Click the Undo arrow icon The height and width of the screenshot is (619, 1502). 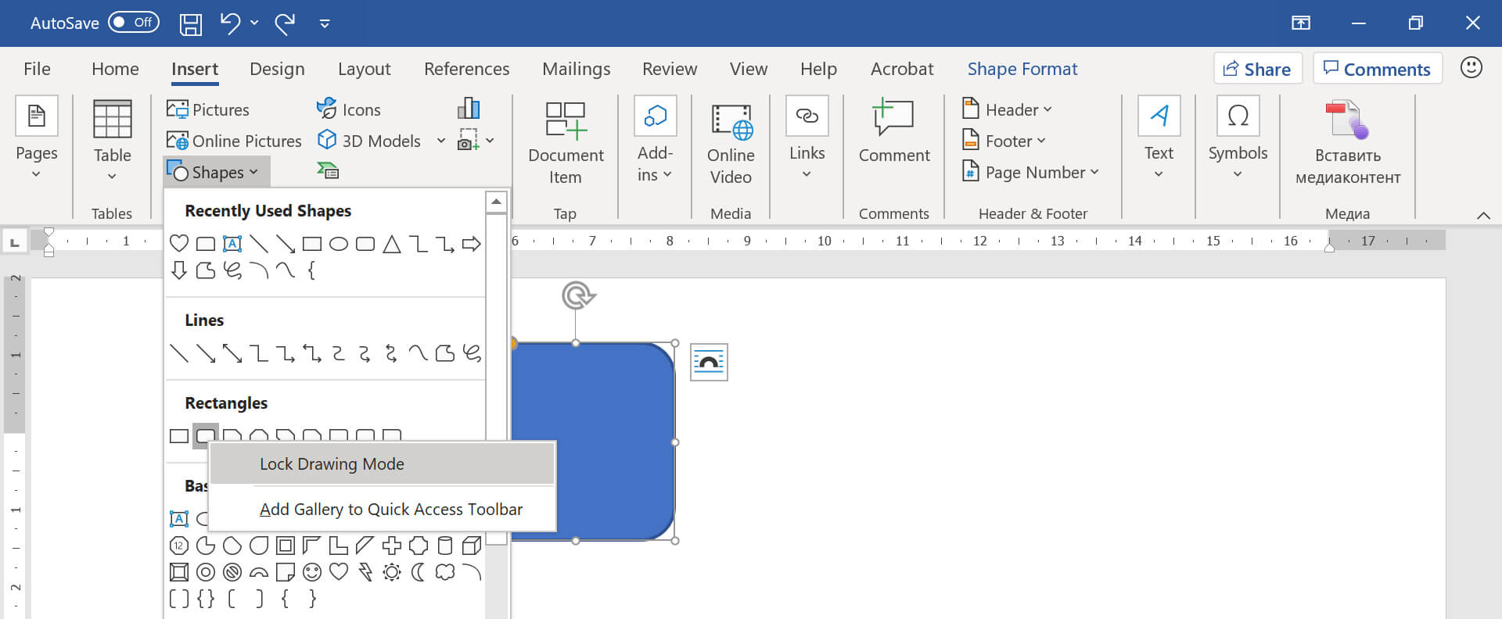(230, 23)
